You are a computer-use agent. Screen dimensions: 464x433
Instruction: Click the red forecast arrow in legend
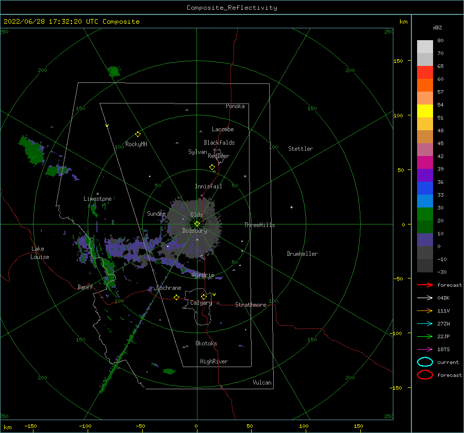(425, 285)
